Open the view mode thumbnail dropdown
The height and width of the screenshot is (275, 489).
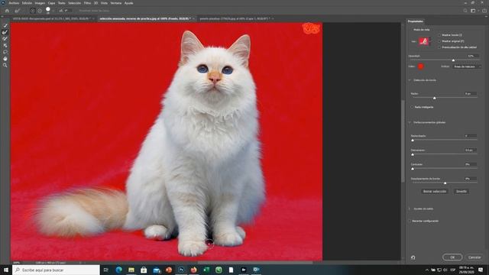tap(425, 41)
